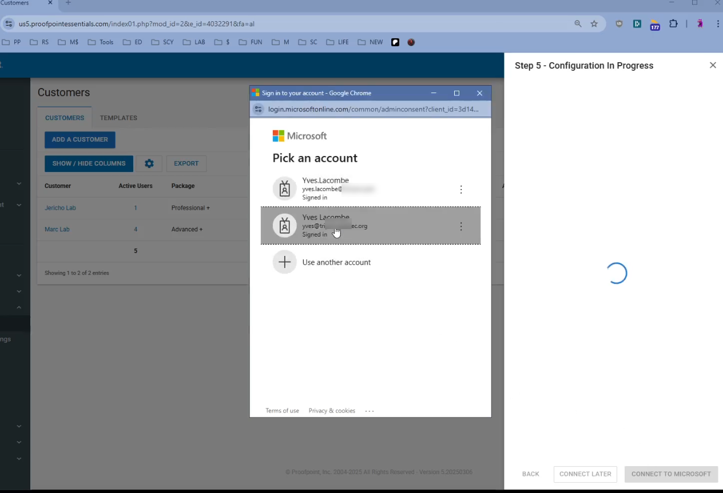Viewport: 723px width, 493px height.
Task: Open the uBlock Origin shield extension
Action: [x=619, y=24]
